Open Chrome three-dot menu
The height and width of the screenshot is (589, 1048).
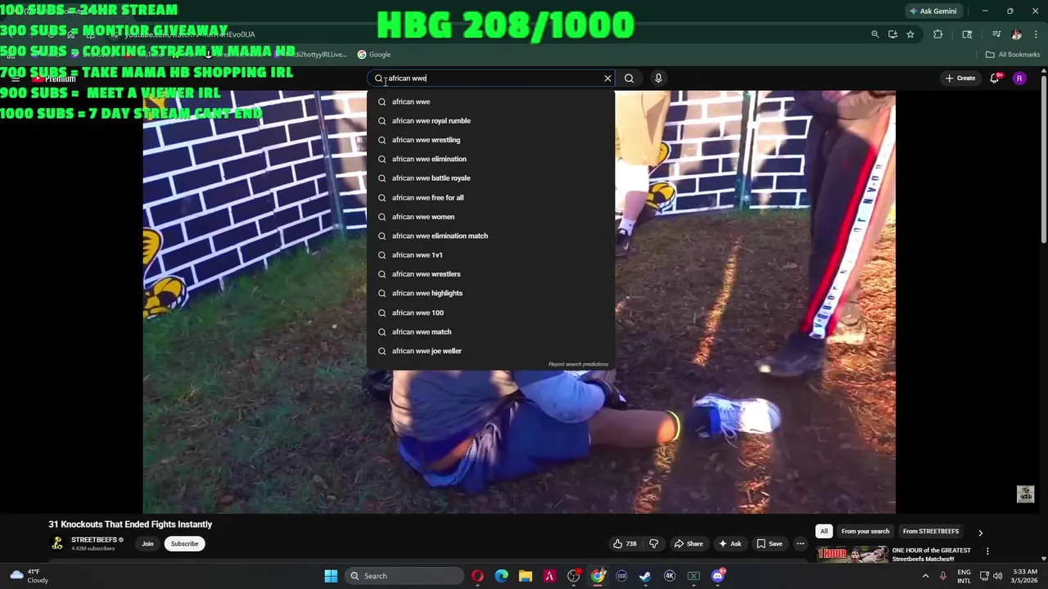(1037, 34)
